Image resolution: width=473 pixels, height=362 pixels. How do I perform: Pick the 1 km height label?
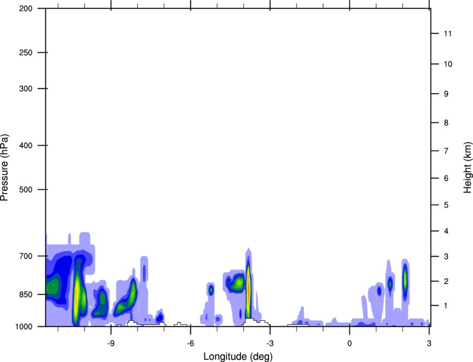pos(446,306)
